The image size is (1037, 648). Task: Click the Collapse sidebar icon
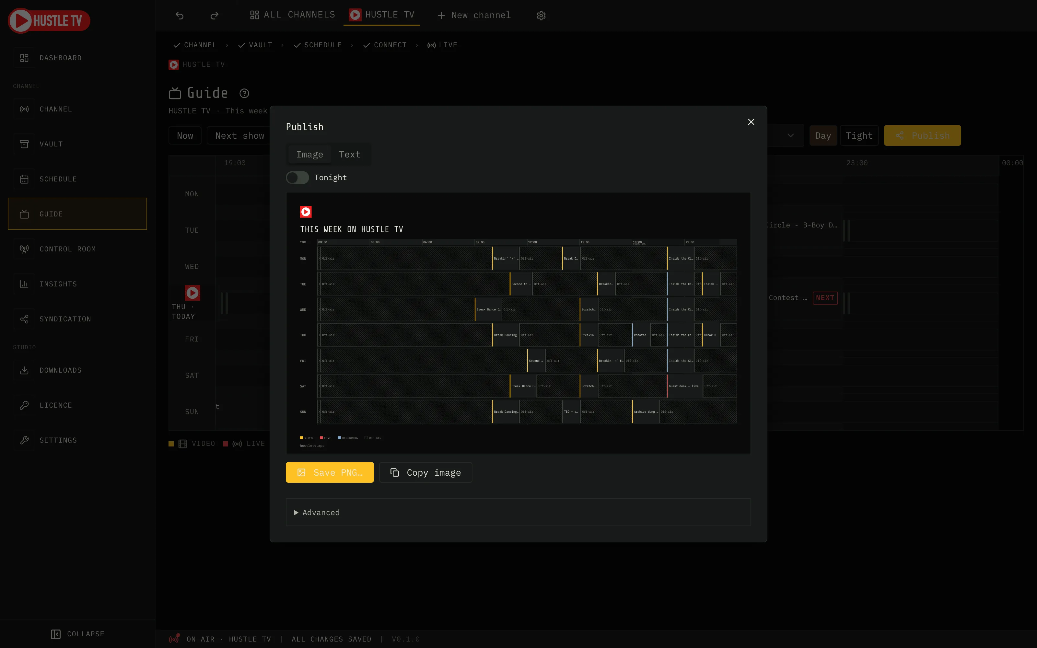[x=56, y=634]
